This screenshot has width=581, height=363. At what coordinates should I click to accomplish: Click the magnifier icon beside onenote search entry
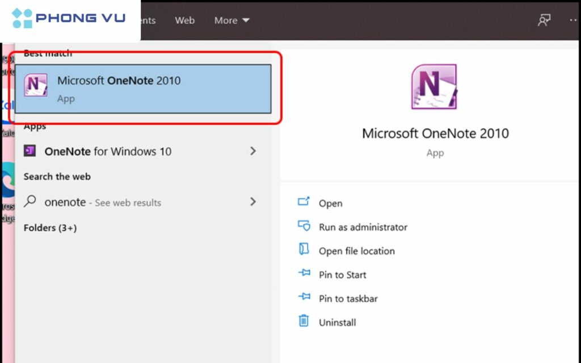click(31, 202)
